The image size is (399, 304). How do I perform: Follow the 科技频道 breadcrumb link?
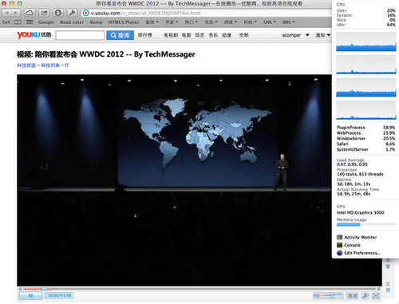26,65
